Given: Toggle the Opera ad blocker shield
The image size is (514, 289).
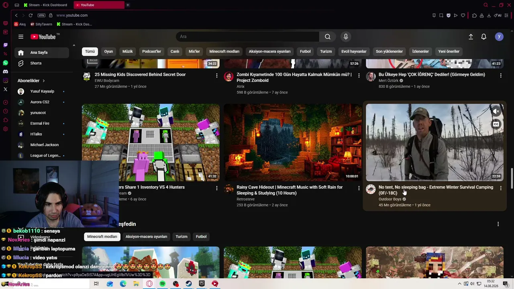Looking at the screenshot, I should 448,15.
